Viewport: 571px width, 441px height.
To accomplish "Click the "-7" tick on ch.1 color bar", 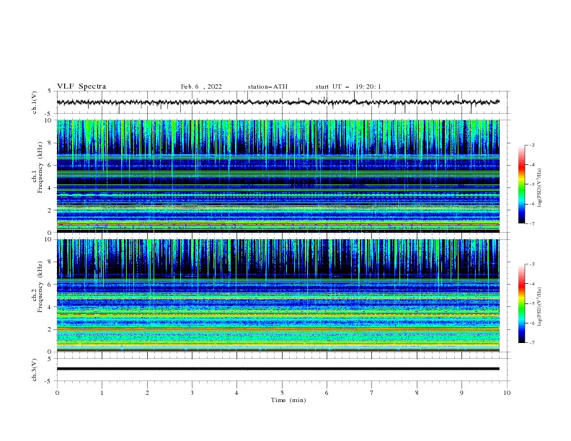I will point(531,223).
